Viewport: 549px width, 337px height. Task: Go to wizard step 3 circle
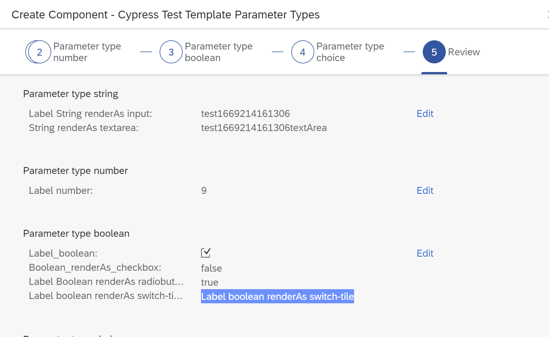pyautogui.click(x=171, y=52)
